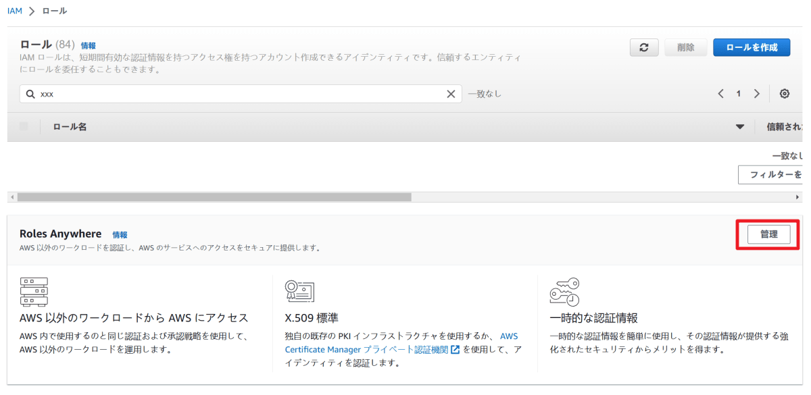The image size is (811, 395).
Task: Open the IAM breadcrumb link
Action: pos(15,11)
